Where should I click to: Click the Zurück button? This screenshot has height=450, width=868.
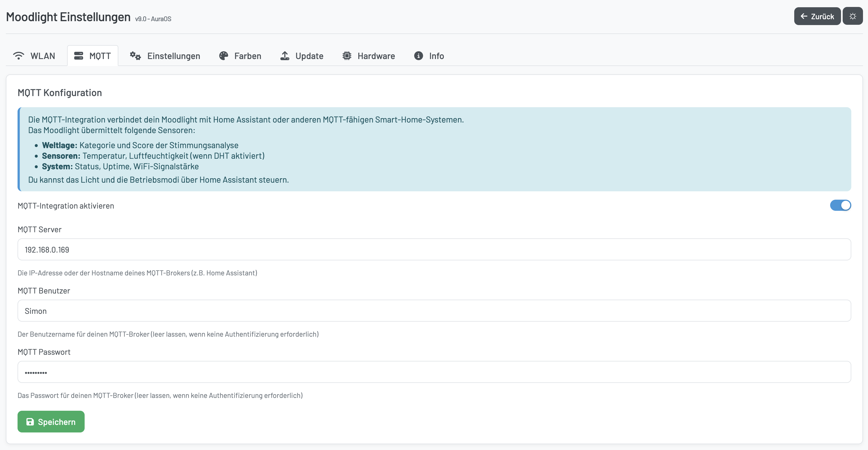click(x=817, y=16)
